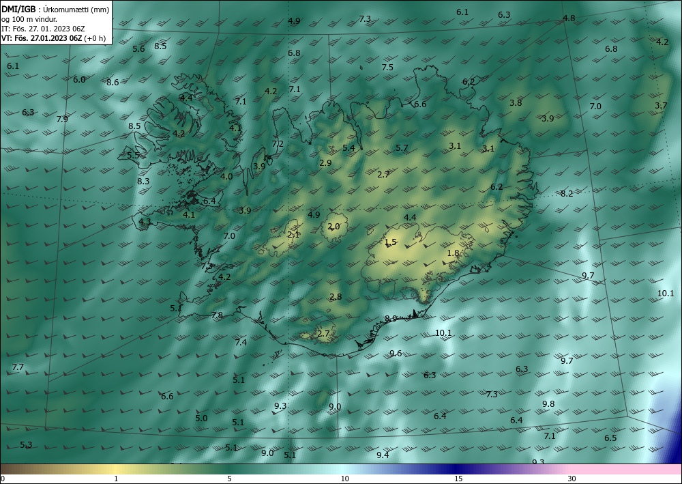Click the brown start of the colour scale
Image resolution: width=682 pixels, height=484 pixels.
pyautogui.click(x=13, y=469)
